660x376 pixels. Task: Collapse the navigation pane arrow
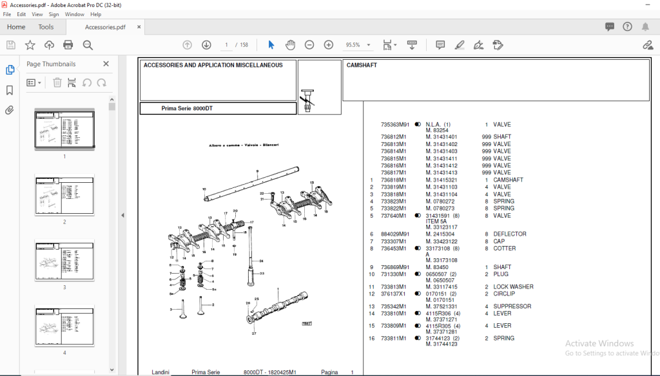122,215
